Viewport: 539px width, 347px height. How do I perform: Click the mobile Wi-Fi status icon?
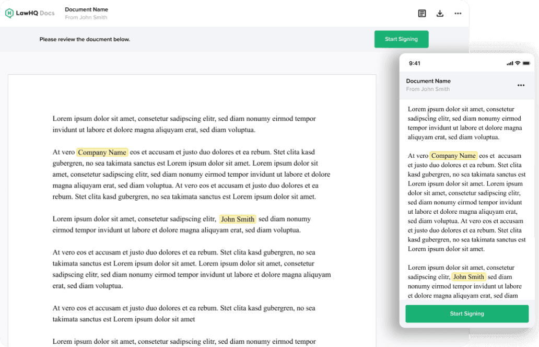click(518, 63)
